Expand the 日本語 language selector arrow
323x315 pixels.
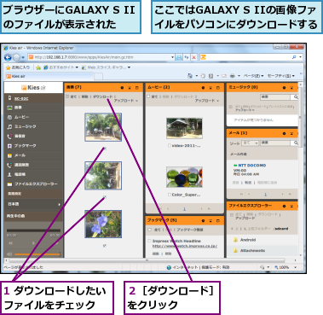pyautogui.click(x=59, y=204)
